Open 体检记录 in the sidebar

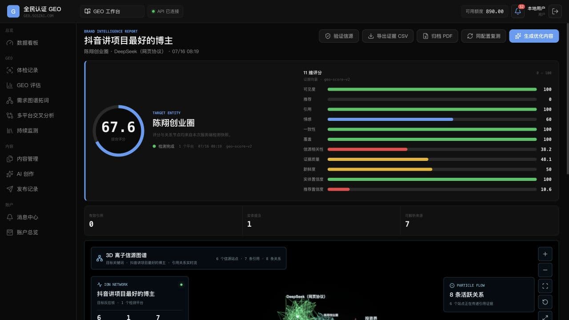click(x=38, y=70)
